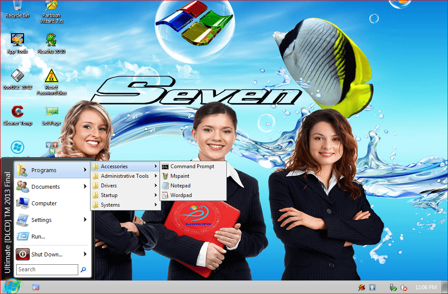Screen dimensions: 448x294
Task: Open Wordpad from Accessories menu
Action: 193,195
